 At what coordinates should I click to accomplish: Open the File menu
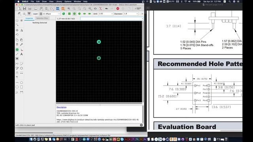[x=32, y=2]
